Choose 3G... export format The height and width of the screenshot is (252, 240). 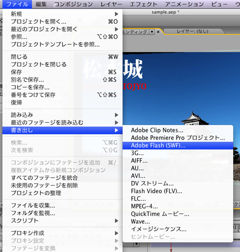click(178, 153)
